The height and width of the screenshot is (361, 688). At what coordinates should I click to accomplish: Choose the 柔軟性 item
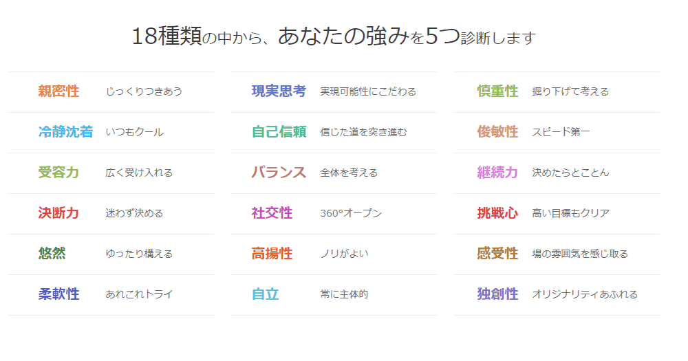[58, 294]
